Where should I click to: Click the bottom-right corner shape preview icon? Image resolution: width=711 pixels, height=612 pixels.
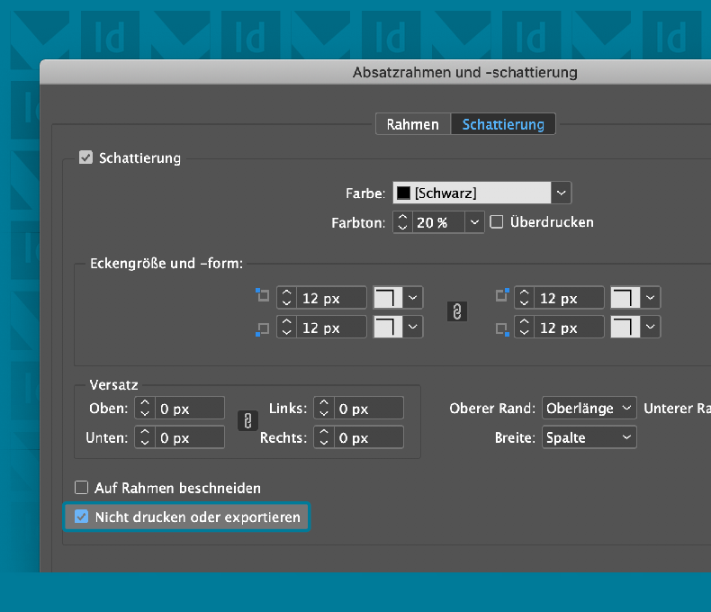pos(625,328)
